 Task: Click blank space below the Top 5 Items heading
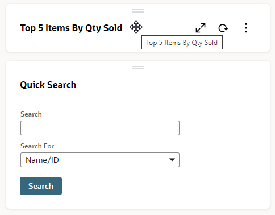click(x=76, y=43)
